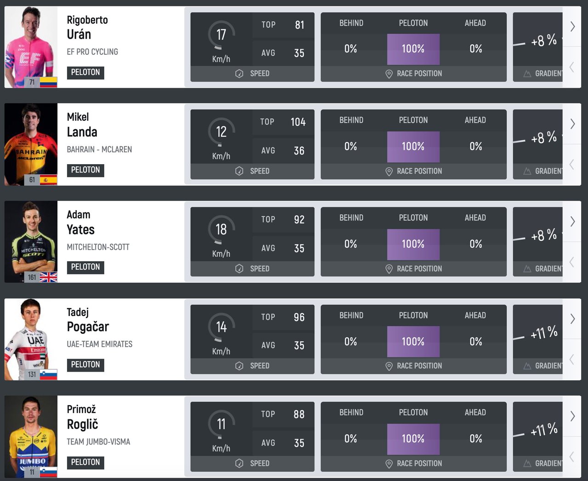588x481 pixels.
Task: Open Rigoberto Urán's rider name link
Action: [87, 28]
